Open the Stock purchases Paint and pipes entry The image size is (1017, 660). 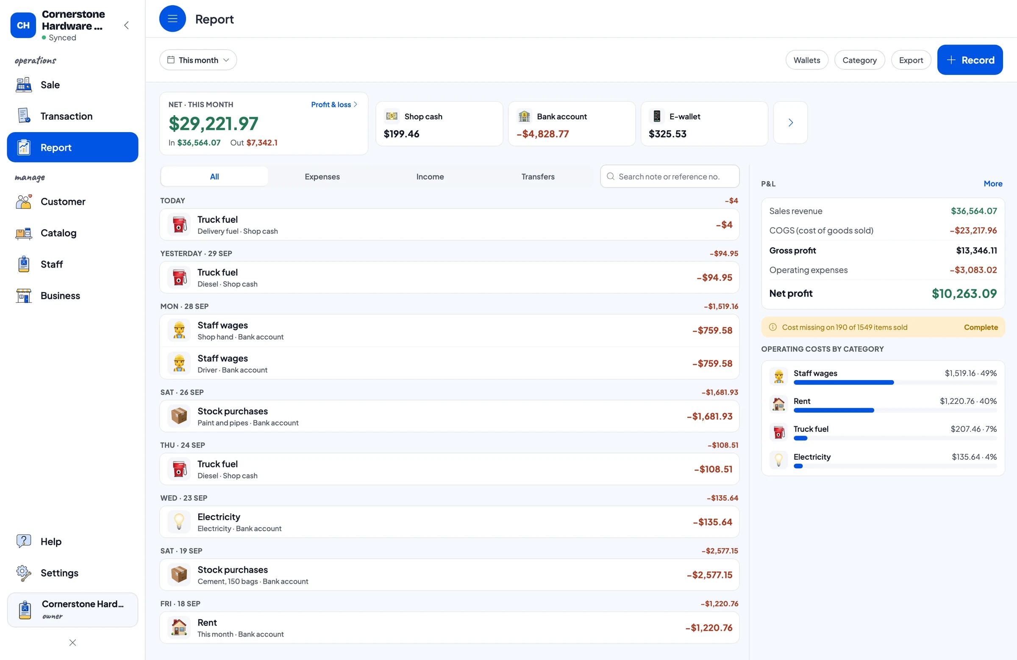(450, 416)
